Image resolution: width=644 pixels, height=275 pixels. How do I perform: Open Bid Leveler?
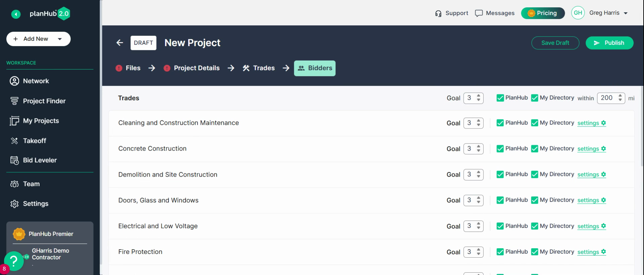pos(40,160)
